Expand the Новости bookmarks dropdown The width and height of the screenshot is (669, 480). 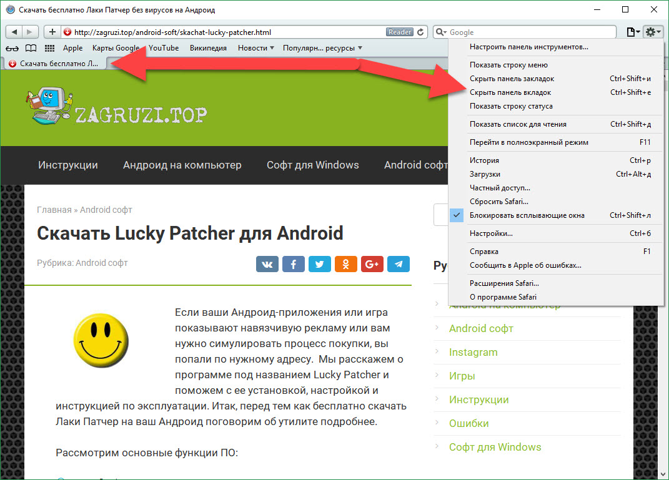pos(256,48)
